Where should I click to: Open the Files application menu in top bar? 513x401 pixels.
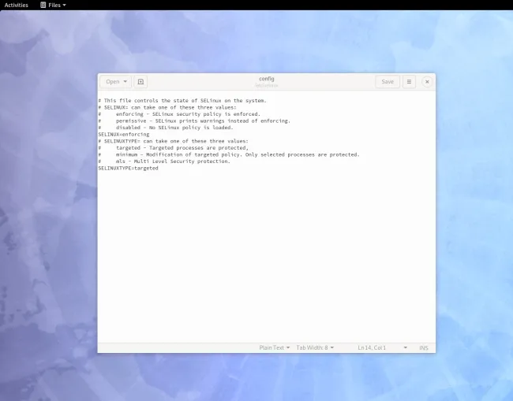tap(53, 5)
